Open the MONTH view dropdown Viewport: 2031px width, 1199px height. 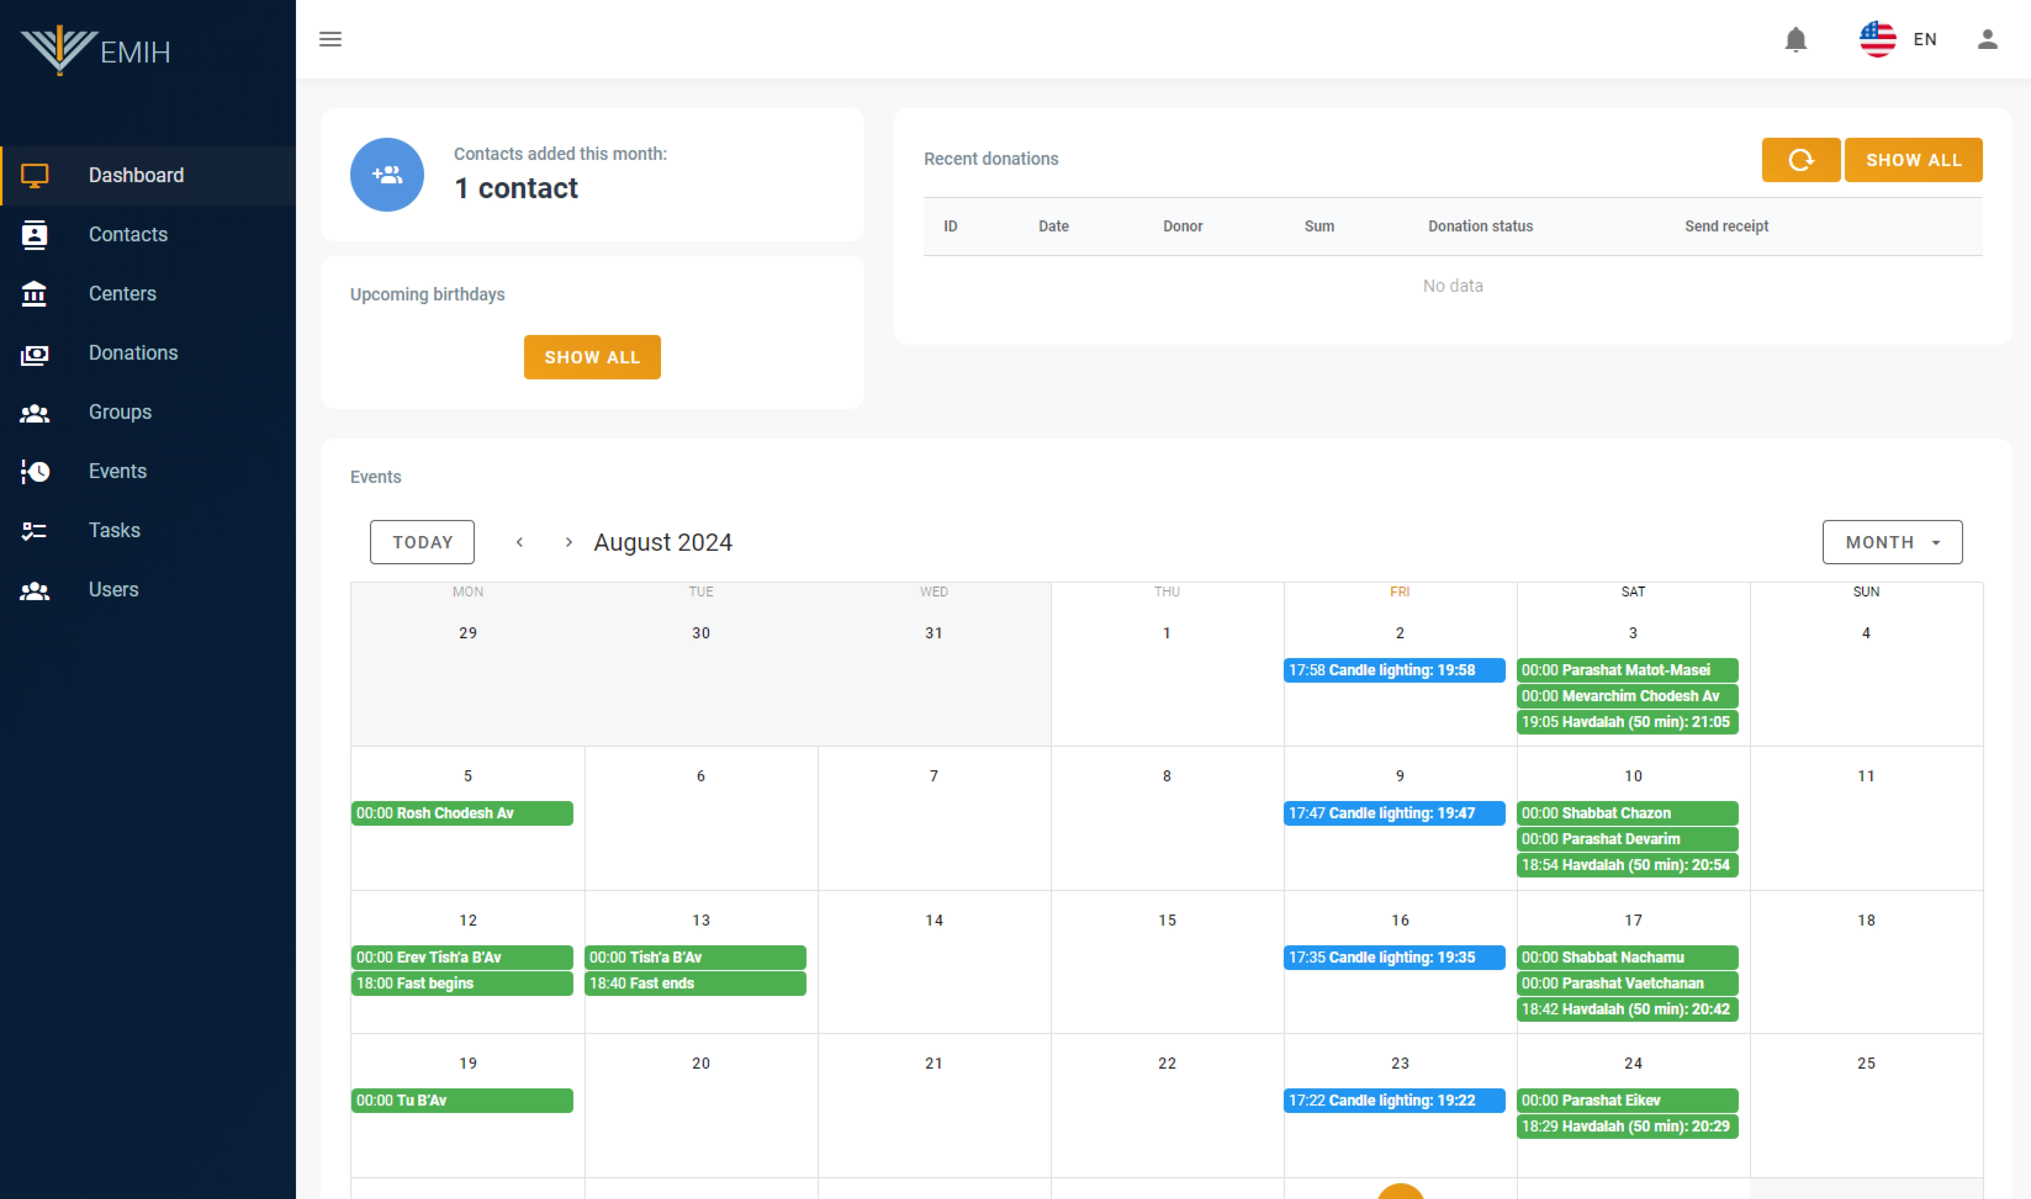[x=1891, y=542]
